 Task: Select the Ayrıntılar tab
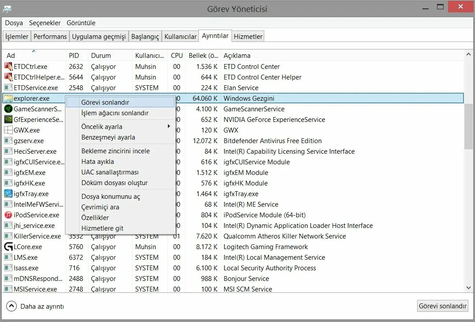215,36
